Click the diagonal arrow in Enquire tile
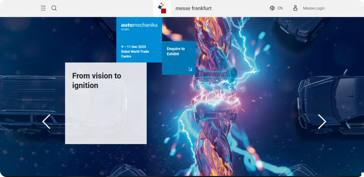The width and height of the screenshot is (364, 177). [x=190, y=69]
